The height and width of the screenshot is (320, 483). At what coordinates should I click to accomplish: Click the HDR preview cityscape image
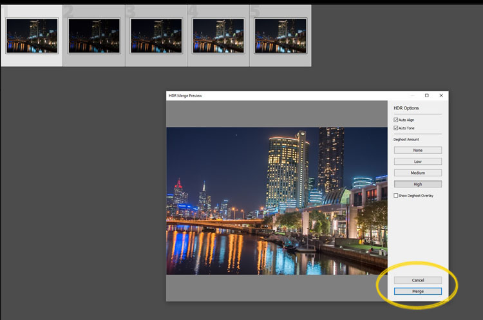coord(277,201)
